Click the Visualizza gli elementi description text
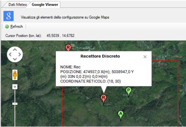Screen dimensions: 186x127 click(x=65, y=17)
